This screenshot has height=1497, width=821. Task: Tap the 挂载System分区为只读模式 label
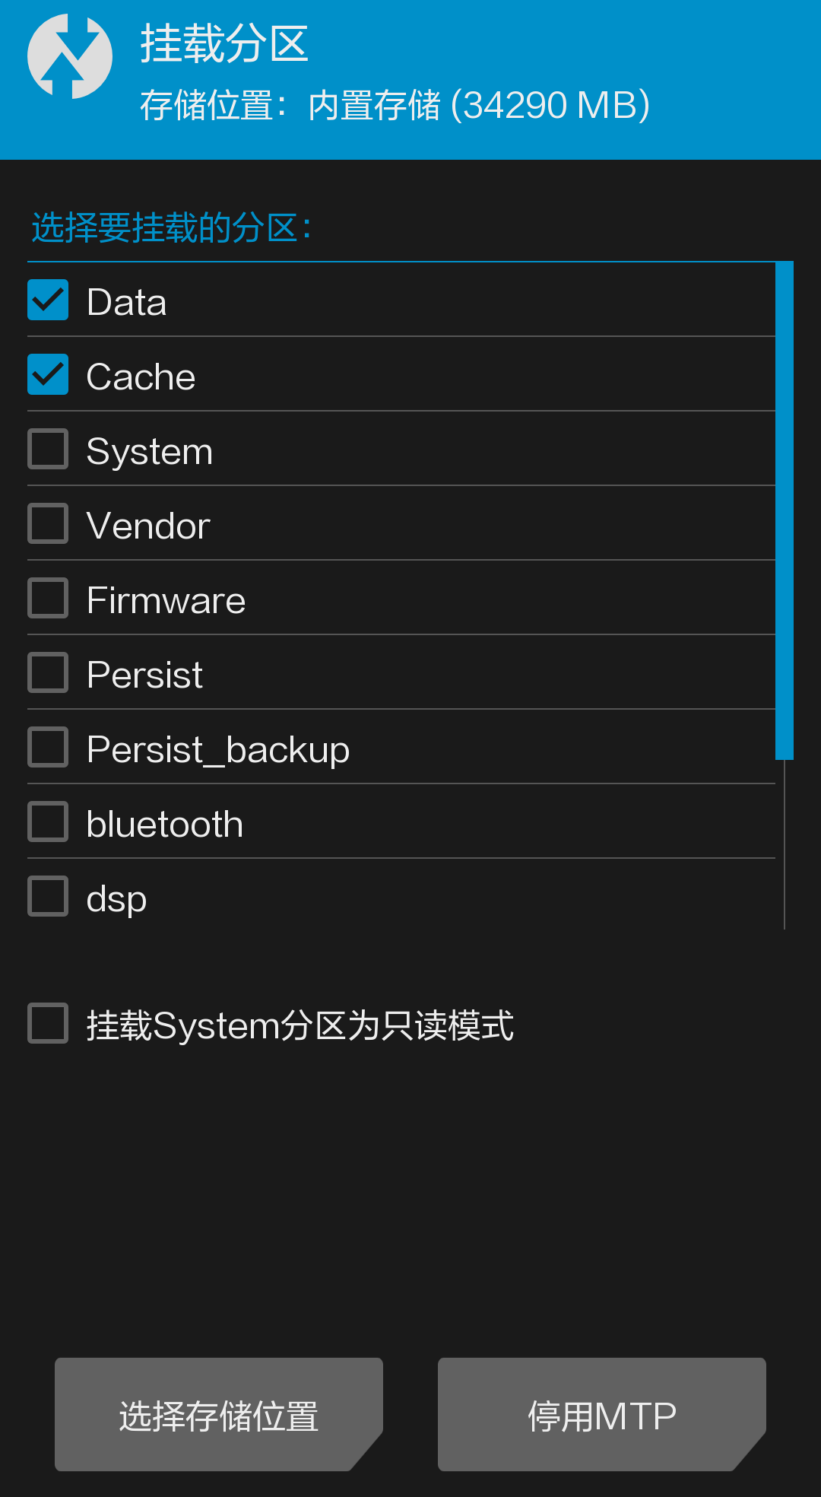pyautogui.click(x=300, y=1025)
